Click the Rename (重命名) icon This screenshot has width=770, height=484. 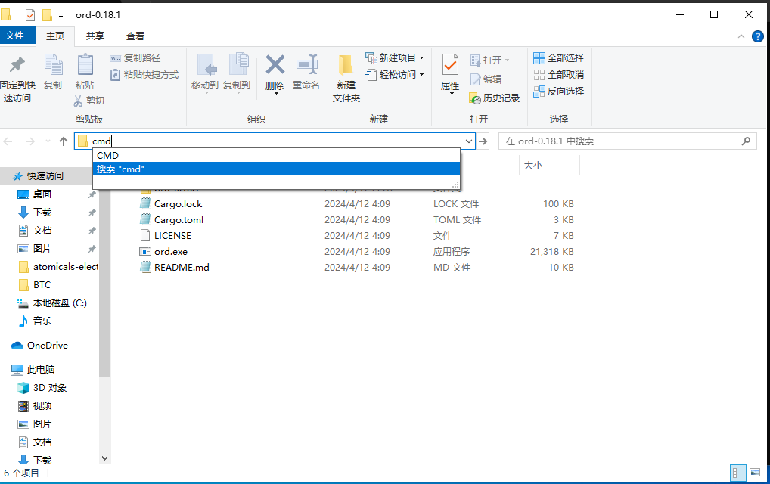306,66
